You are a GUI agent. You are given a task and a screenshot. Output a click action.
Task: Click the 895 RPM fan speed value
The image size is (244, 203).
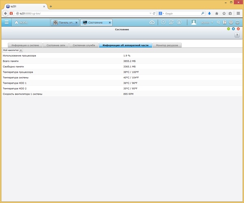tap(129, 94)
